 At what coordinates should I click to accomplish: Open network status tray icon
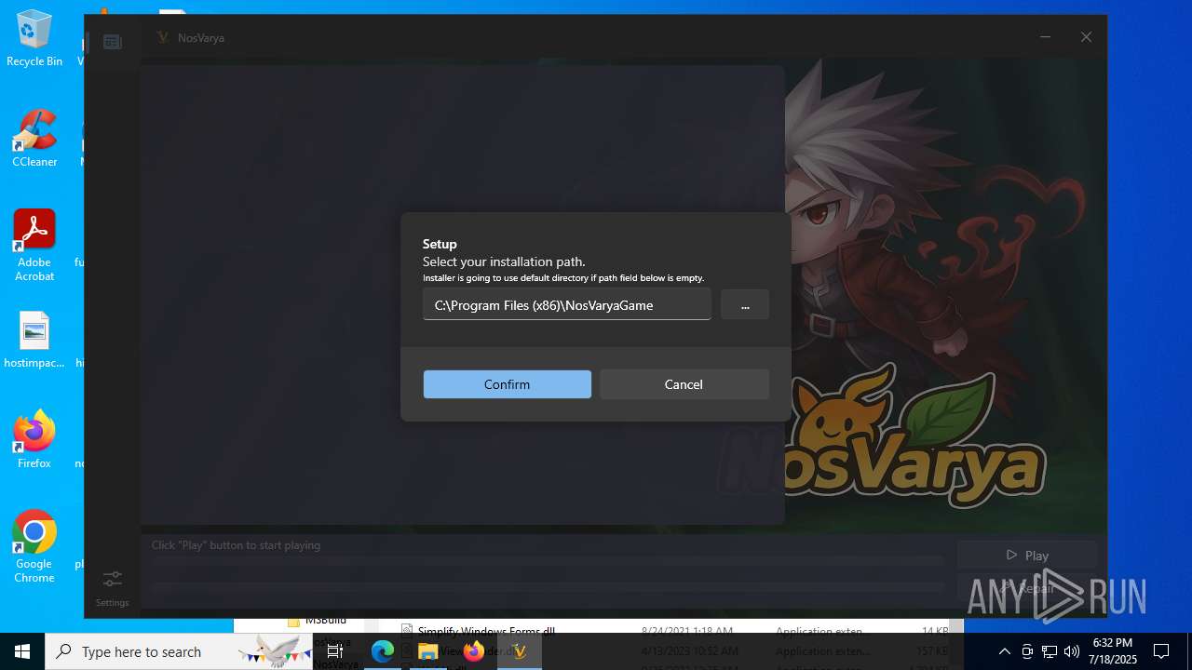point(1050,651)
